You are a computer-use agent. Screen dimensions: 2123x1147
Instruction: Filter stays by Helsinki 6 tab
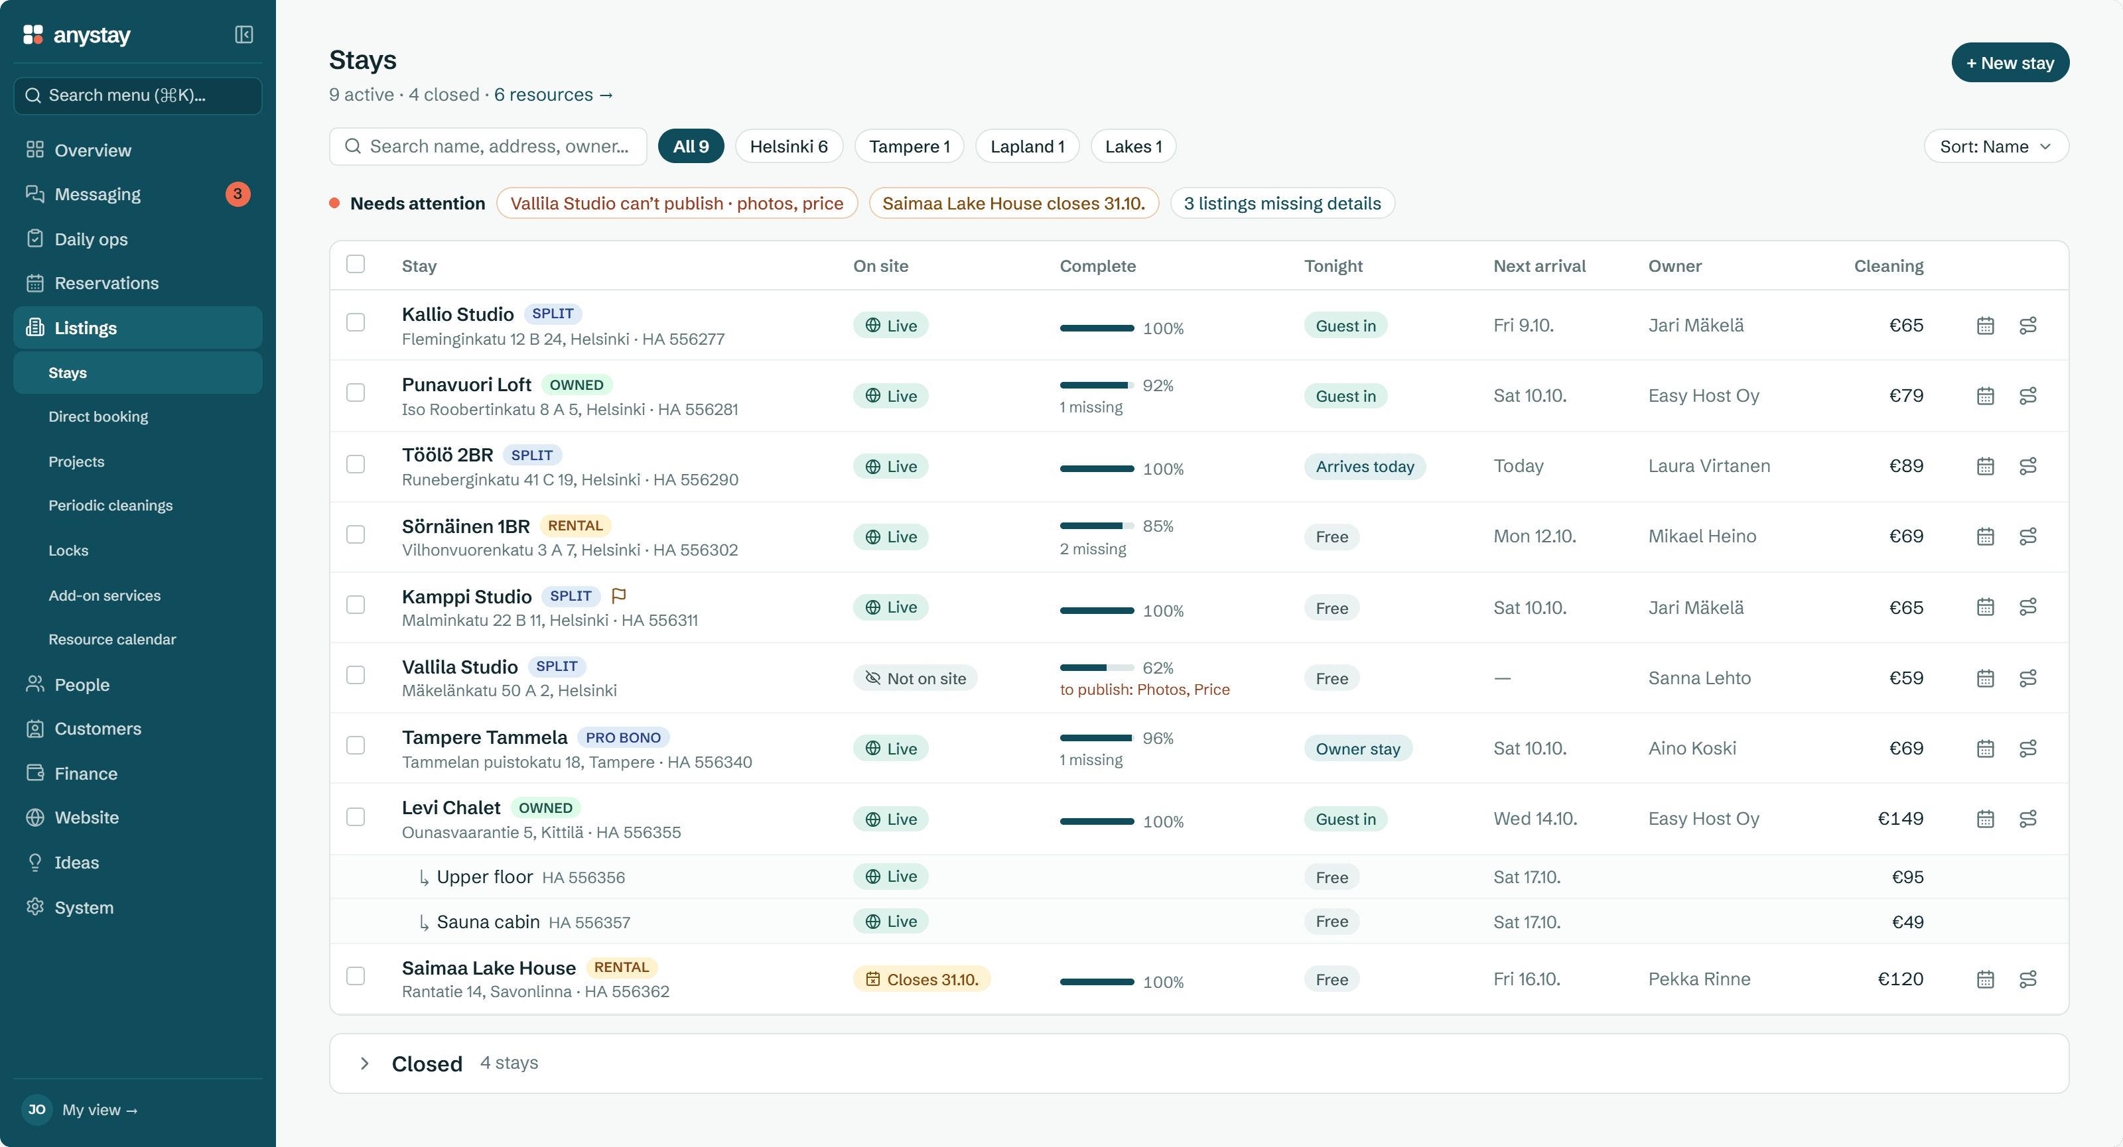click(789, 147)
